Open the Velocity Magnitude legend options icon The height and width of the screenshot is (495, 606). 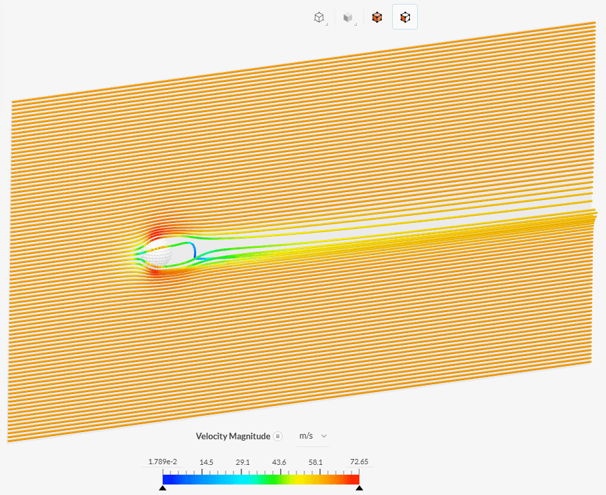pyautogui.click(x=278, y=436)
